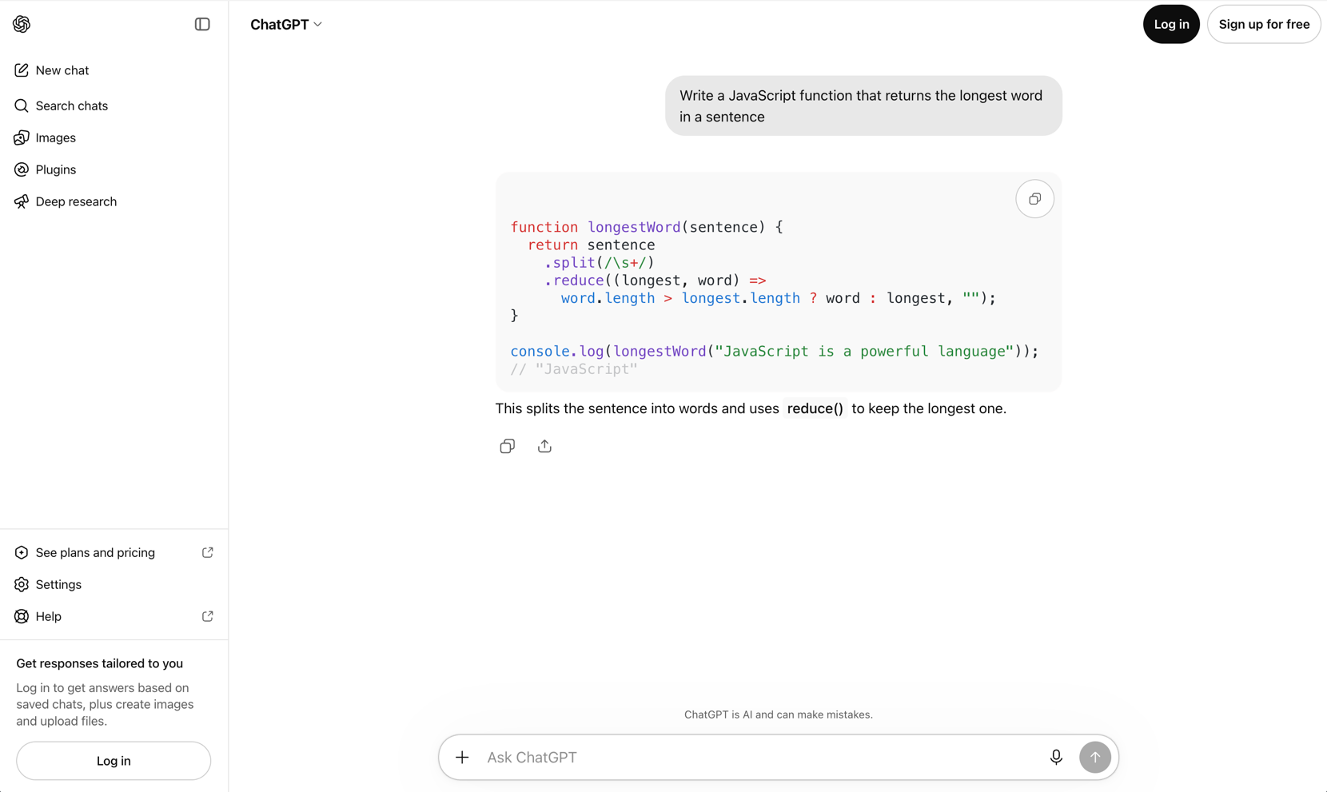
Task: Click the New chat pencil icon
Action: pyautogui.click(x=22, y=70)
